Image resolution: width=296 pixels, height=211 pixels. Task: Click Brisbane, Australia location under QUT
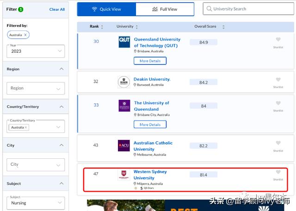coord(150,51)
